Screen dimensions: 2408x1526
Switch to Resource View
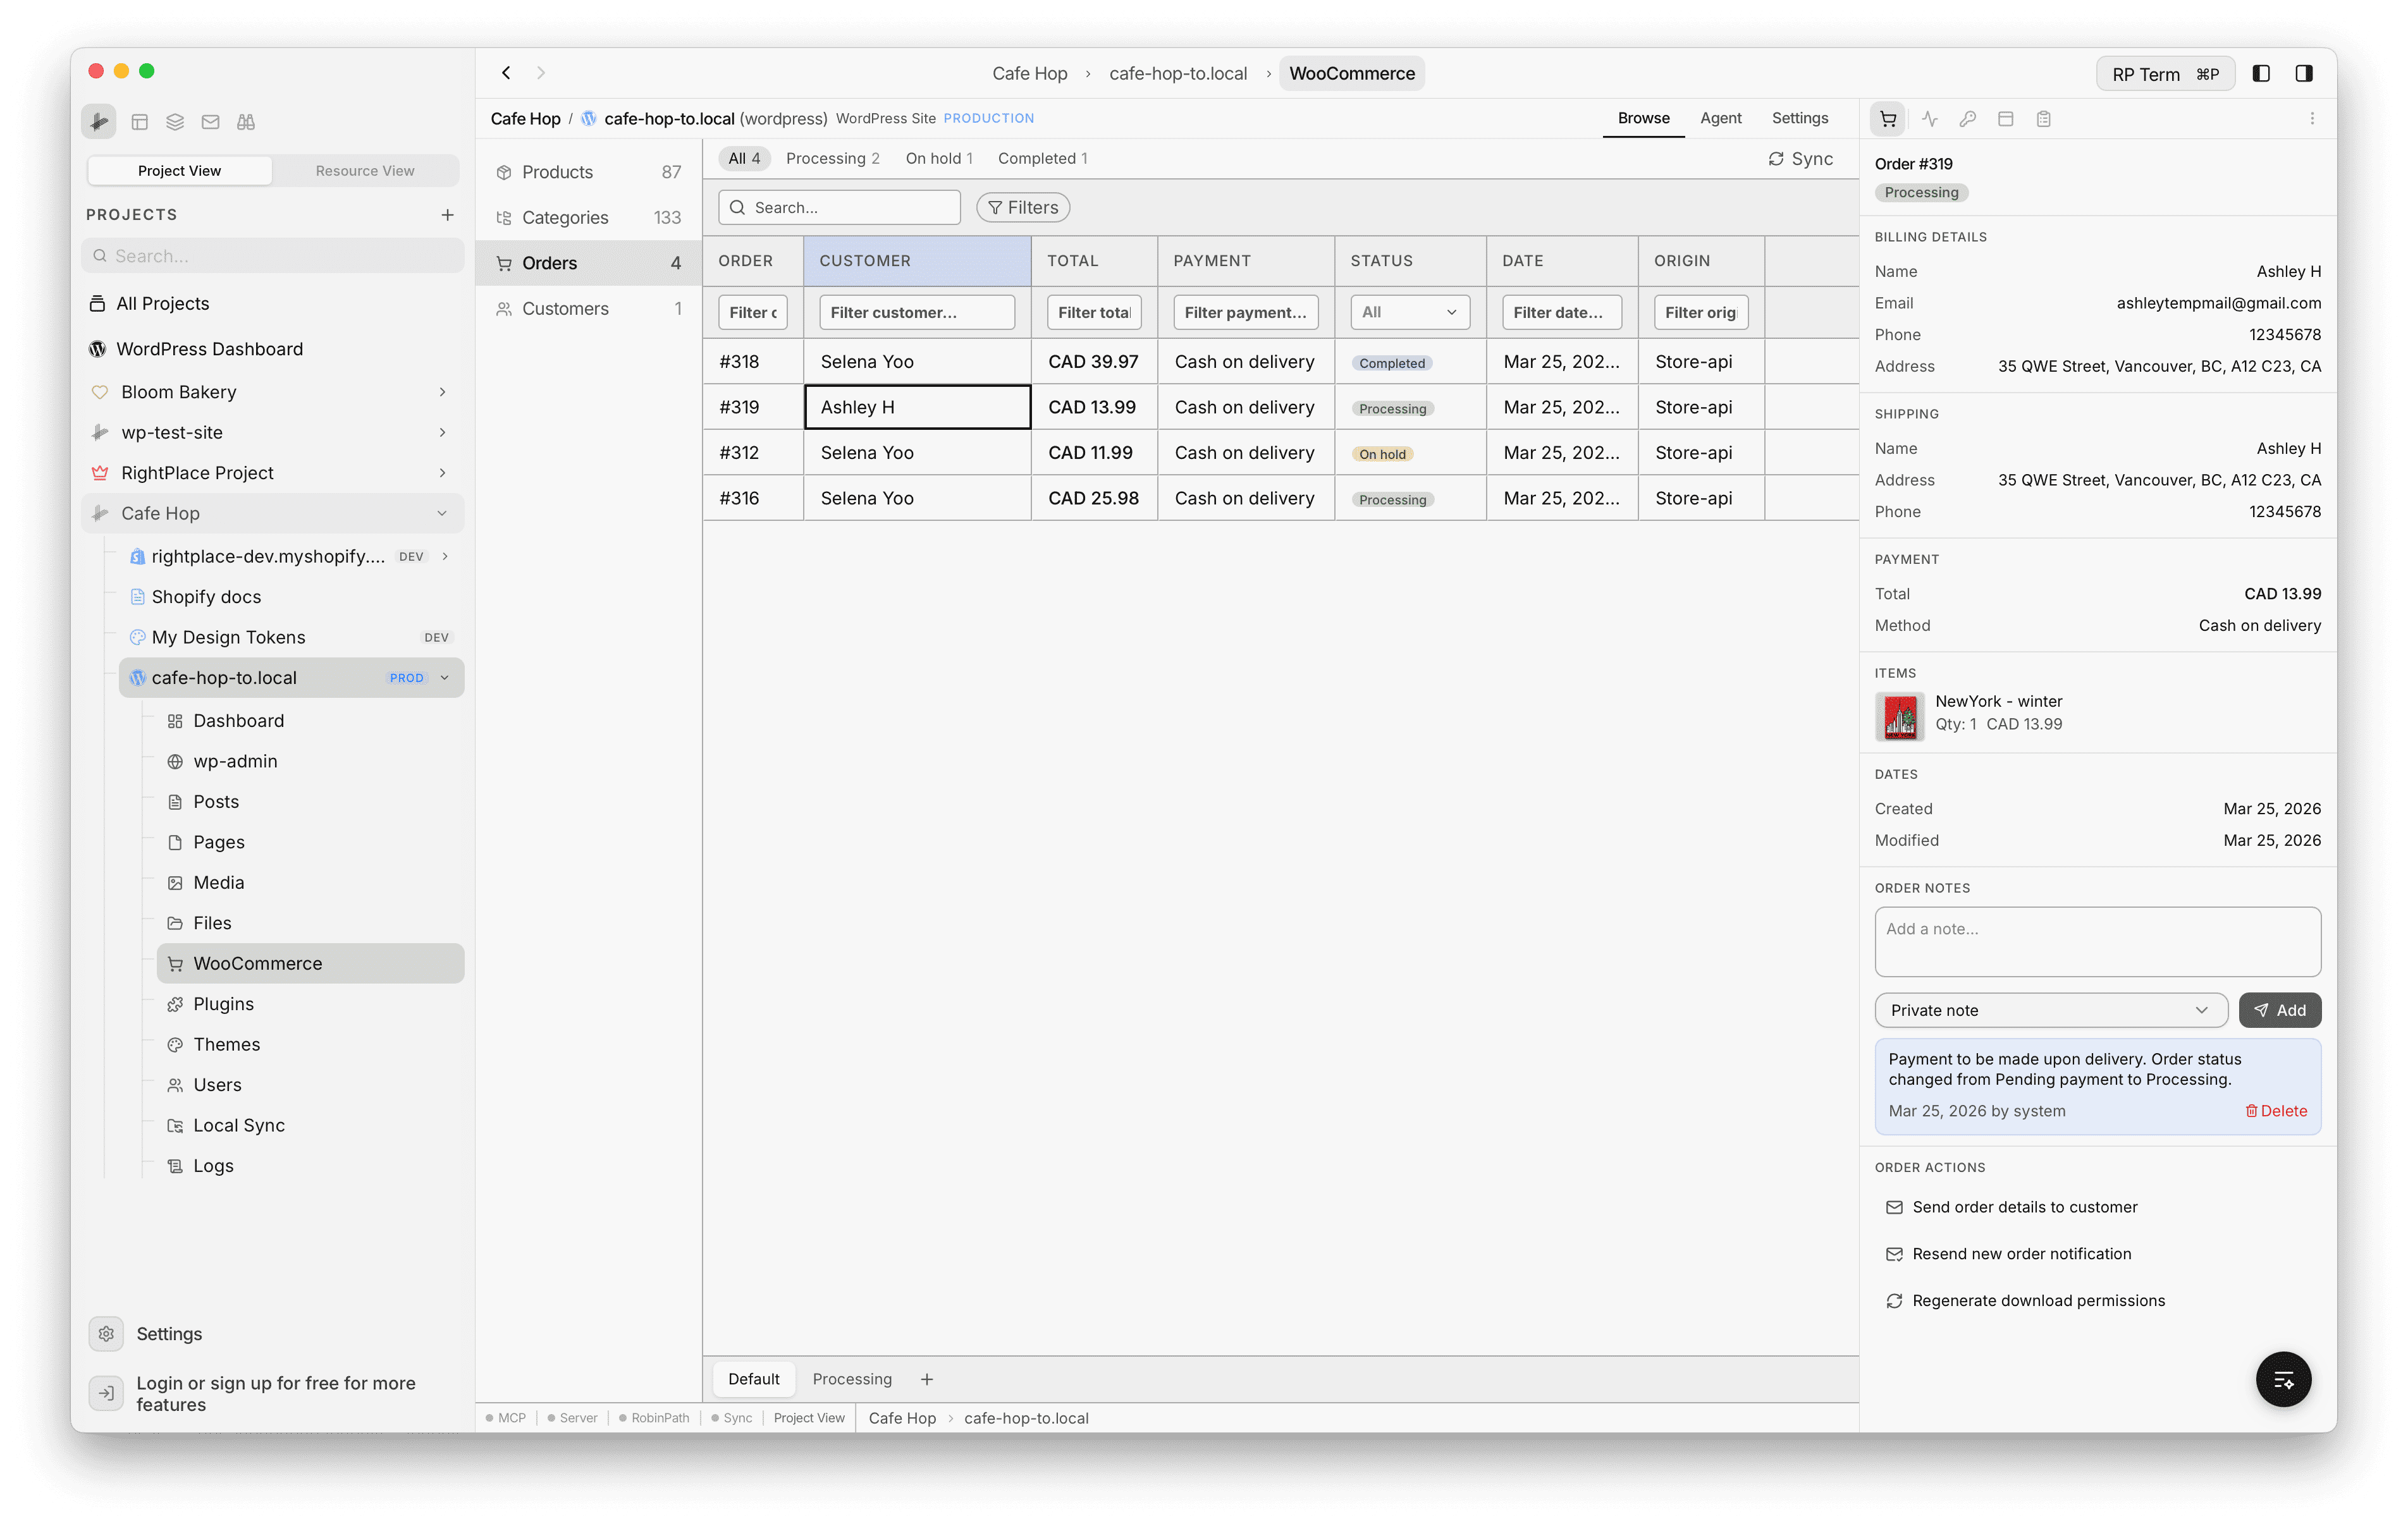tap(365, 170)
